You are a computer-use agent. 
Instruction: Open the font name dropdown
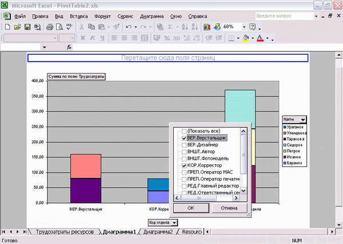click(x=55, y=38)
